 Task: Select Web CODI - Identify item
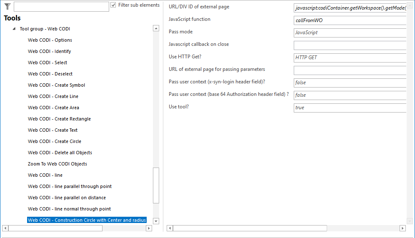pyautogui.click(x=49, y=52)
